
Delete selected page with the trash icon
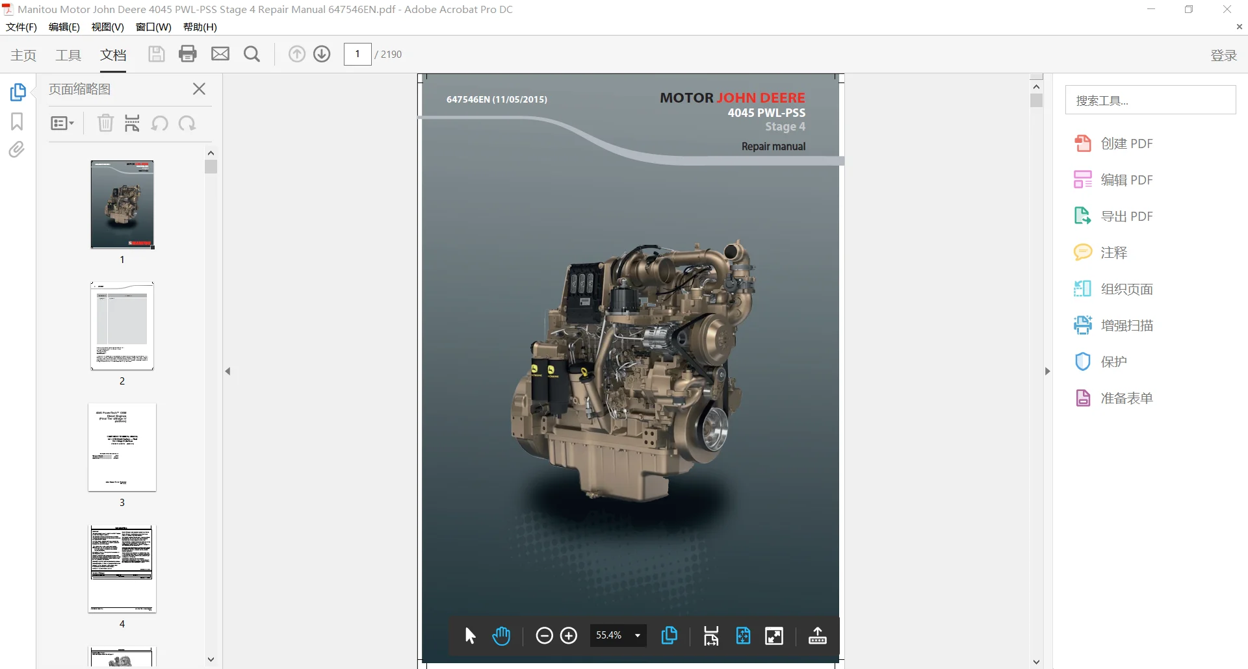click(x=105, y=123)
